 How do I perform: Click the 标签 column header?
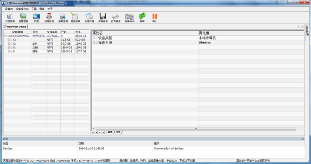tap(39, 32)
